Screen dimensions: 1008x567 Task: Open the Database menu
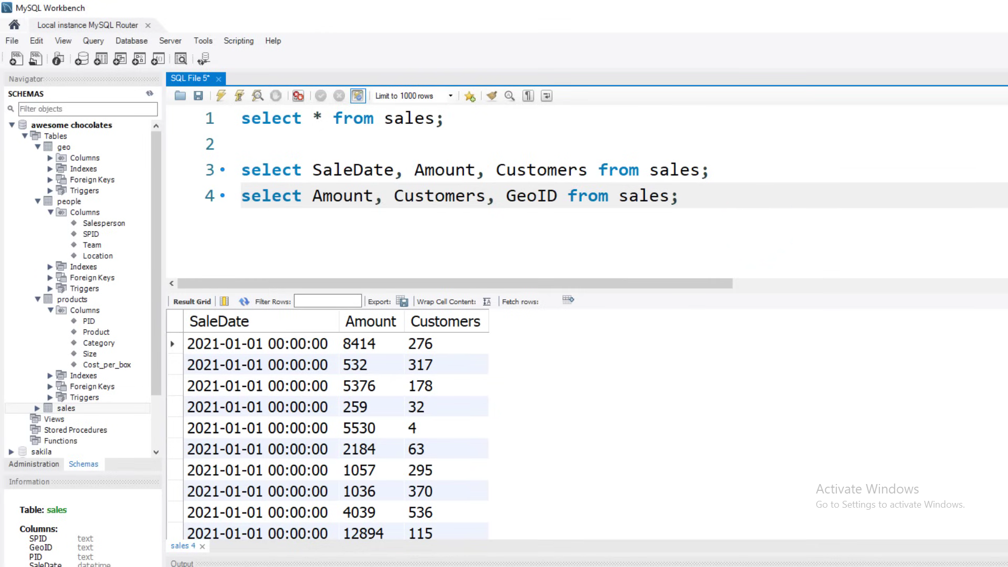coord(131,40)
